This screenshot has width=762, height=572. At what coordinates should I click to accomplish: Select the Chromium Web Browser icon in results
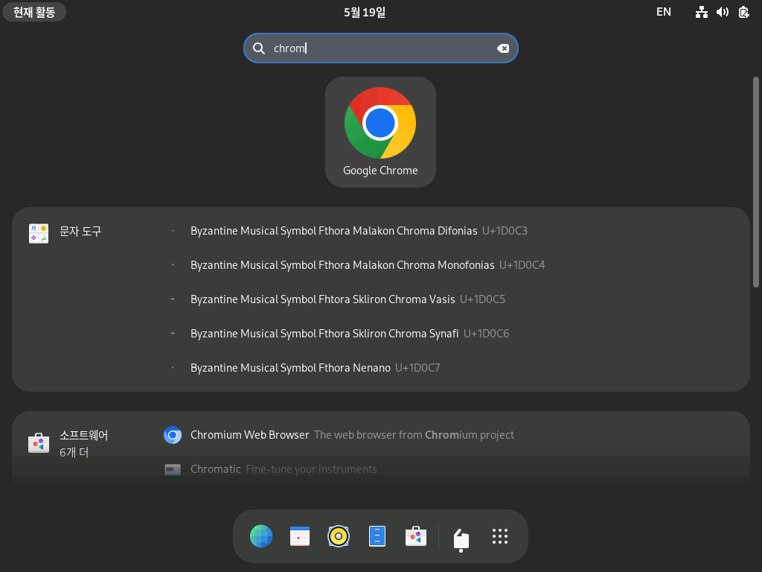pos(173,435)
